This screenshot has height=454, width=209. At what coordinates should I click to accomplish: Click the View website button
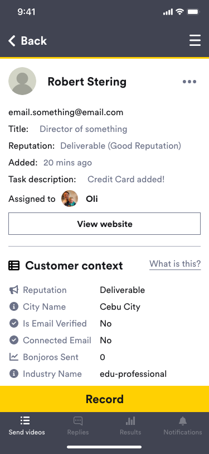point(105,224)
